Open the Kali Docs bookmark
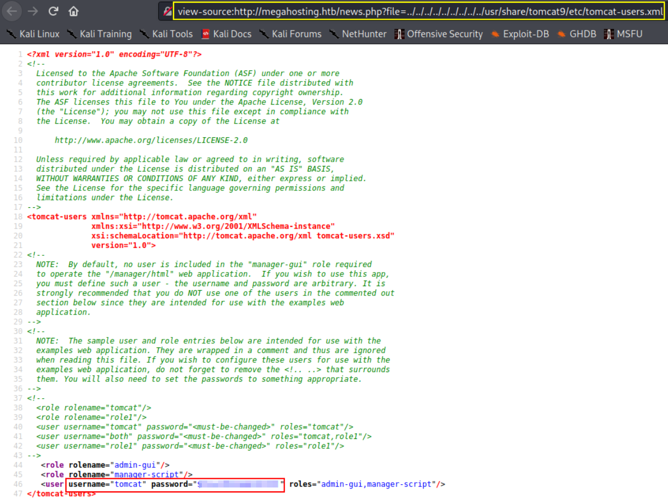Image resolution: width=668 pixels, height=500 pixels. tap(226, 34)
